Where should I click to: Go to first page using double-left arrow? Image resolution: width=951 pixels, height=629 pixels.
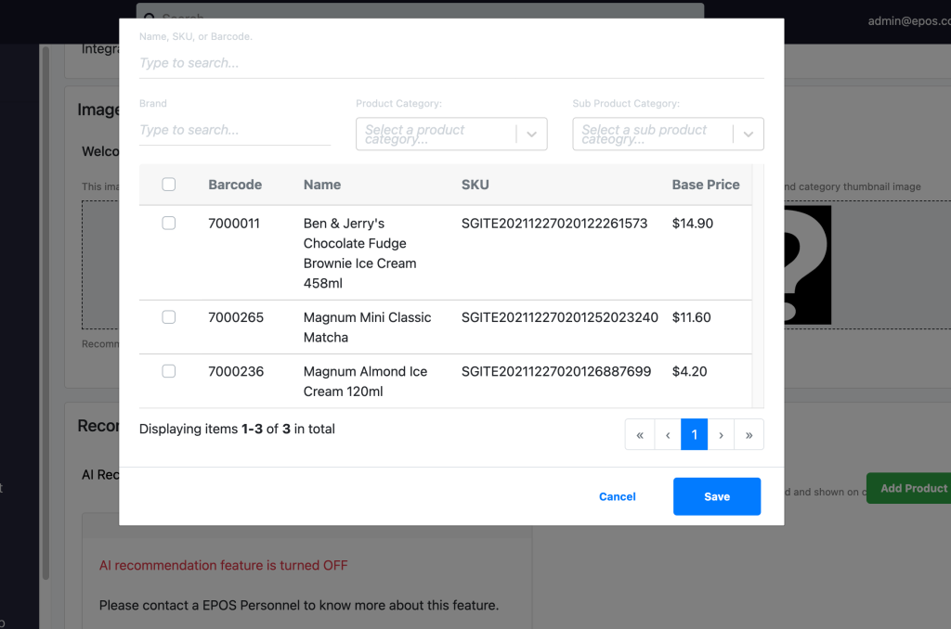pyautogui.click(x=639, y=434)
